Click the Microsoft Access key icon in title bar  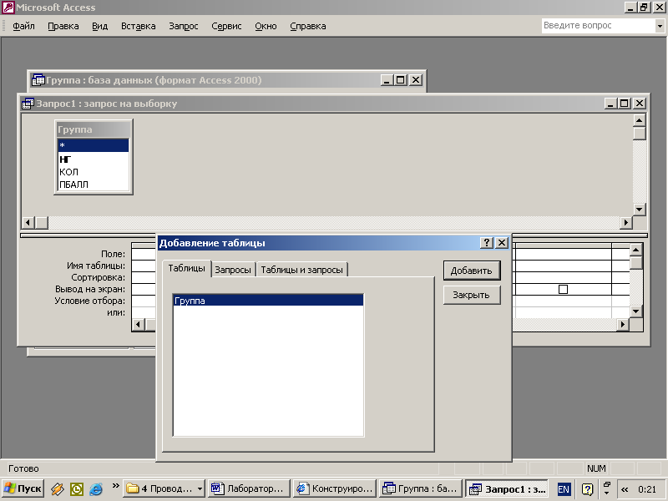pos(8,8)
